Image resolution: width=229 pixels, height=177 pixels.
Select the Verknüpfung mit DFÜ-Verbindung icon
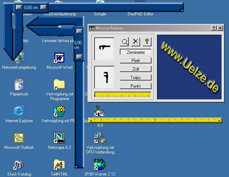tap(100, 138)
